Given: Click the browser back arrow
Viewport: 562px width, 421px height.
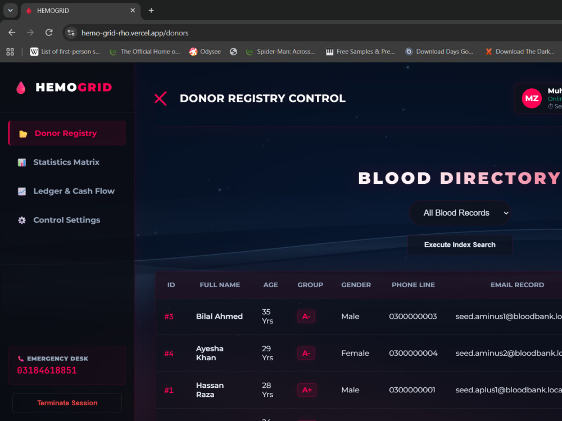Looking at the screenshot, I should [12, 33].
